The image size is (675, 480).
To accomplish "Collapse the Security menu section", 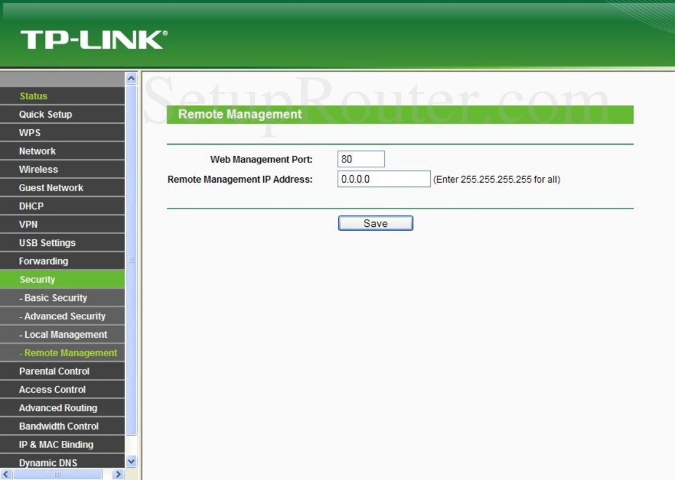I will coord(63,280).
